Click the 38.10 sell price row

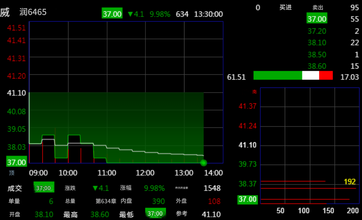317,43
